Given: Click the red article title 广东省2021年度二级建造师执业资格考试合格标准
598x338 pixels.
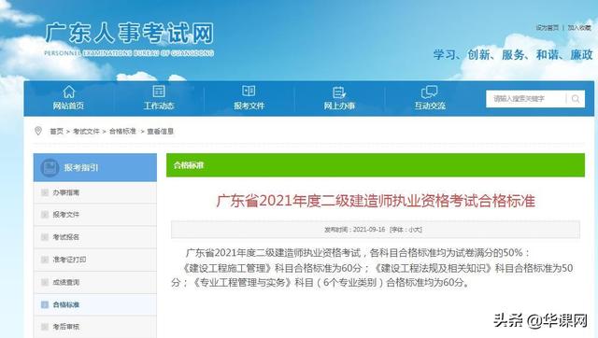Looking at the screenshot, I should pos(376,201).
